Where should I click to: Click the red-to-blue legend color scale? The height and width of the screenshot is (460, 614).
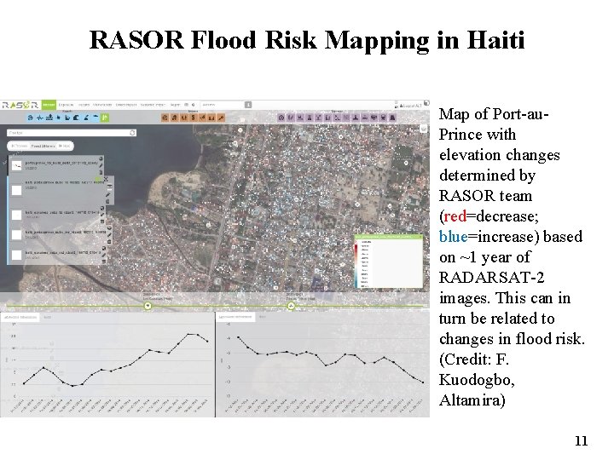tap(356, 264)
